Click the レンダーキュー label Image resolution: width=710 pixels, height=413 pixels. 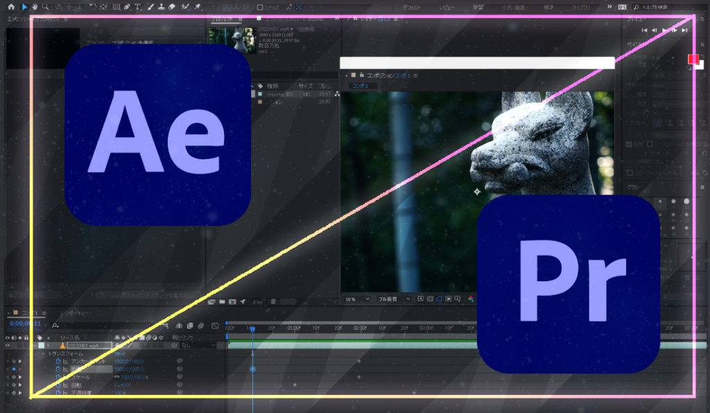coord(75,313)
